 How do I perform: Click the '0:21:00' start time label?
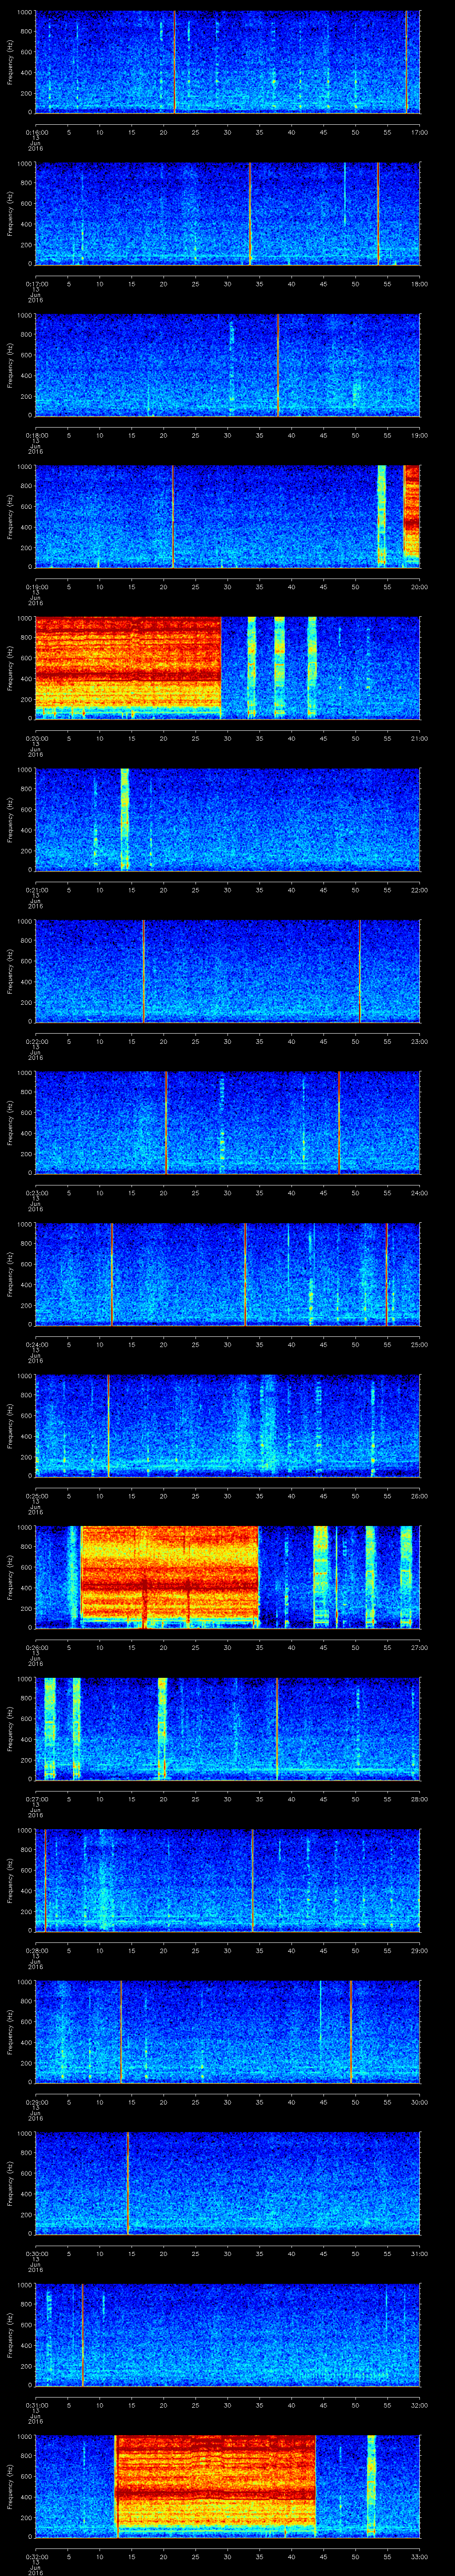(36, 890)
